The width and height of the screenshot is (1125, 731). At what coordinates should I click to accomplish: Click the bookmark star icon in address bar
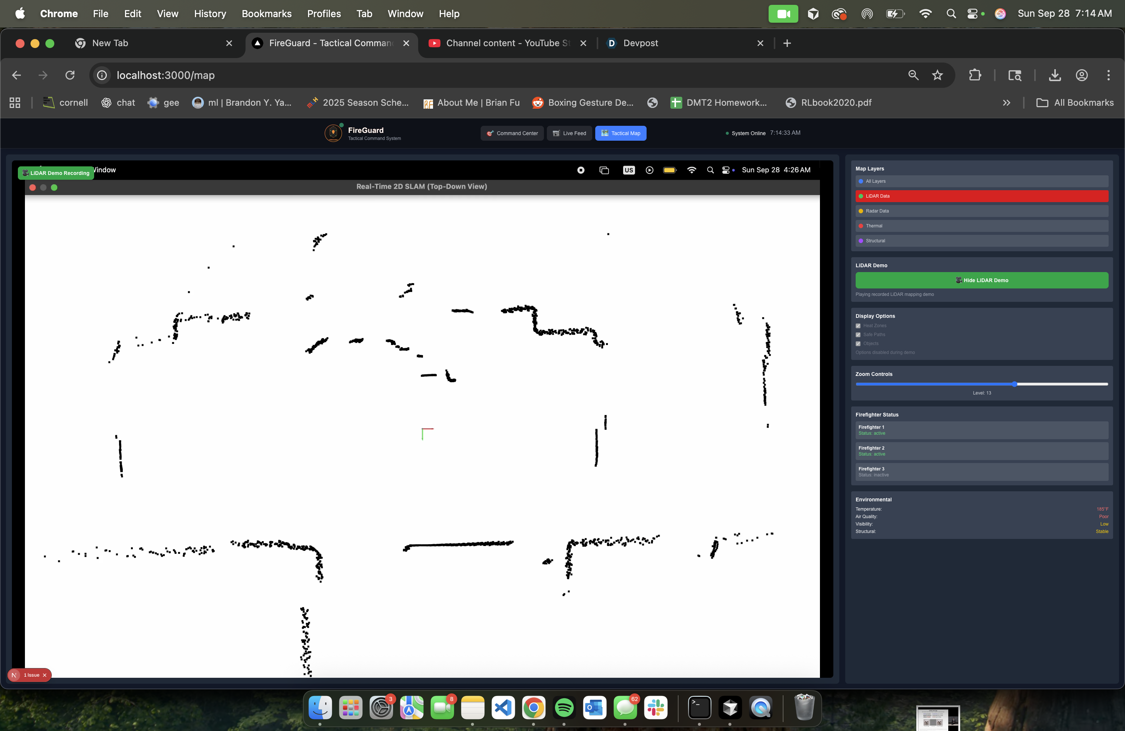pos(937,75)
